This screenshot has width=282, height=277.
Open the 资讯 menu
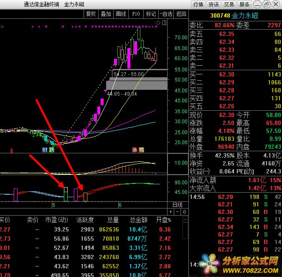point(213,4)
